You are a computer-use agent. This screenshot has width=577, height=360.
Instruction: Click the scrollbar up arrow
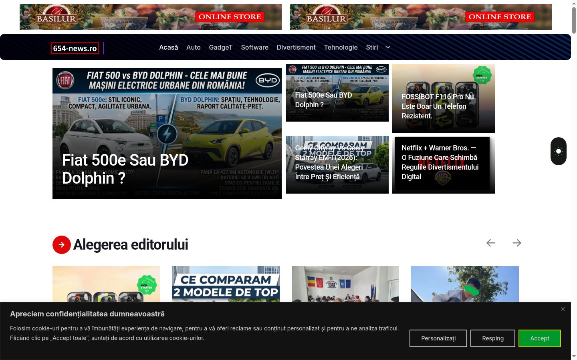point(574,3)
